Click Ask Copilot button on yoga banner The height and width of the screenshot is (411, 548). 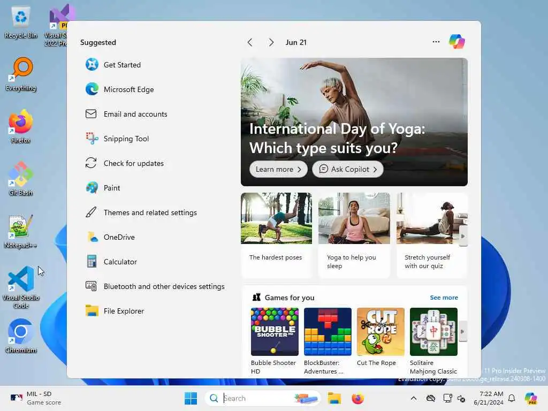tap(348, 169)
